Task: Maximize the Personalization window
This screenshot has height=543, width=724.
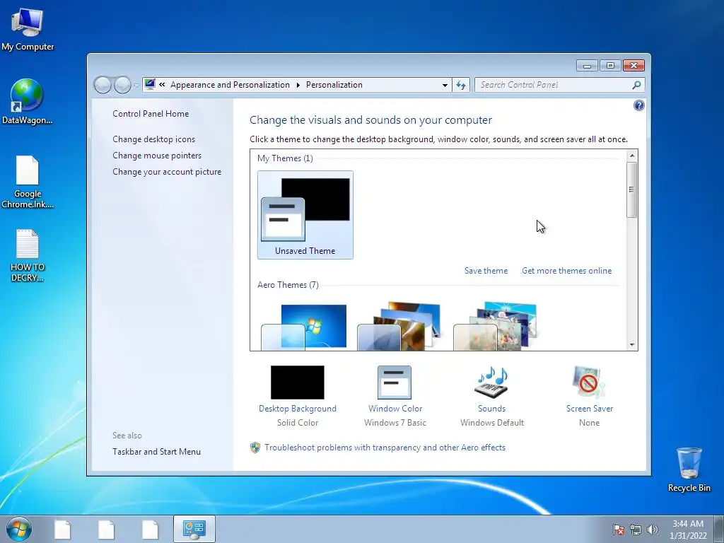Action: 610,66
